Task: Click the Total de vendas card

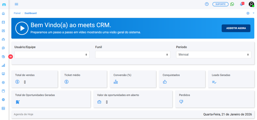Action: [35, 79]
